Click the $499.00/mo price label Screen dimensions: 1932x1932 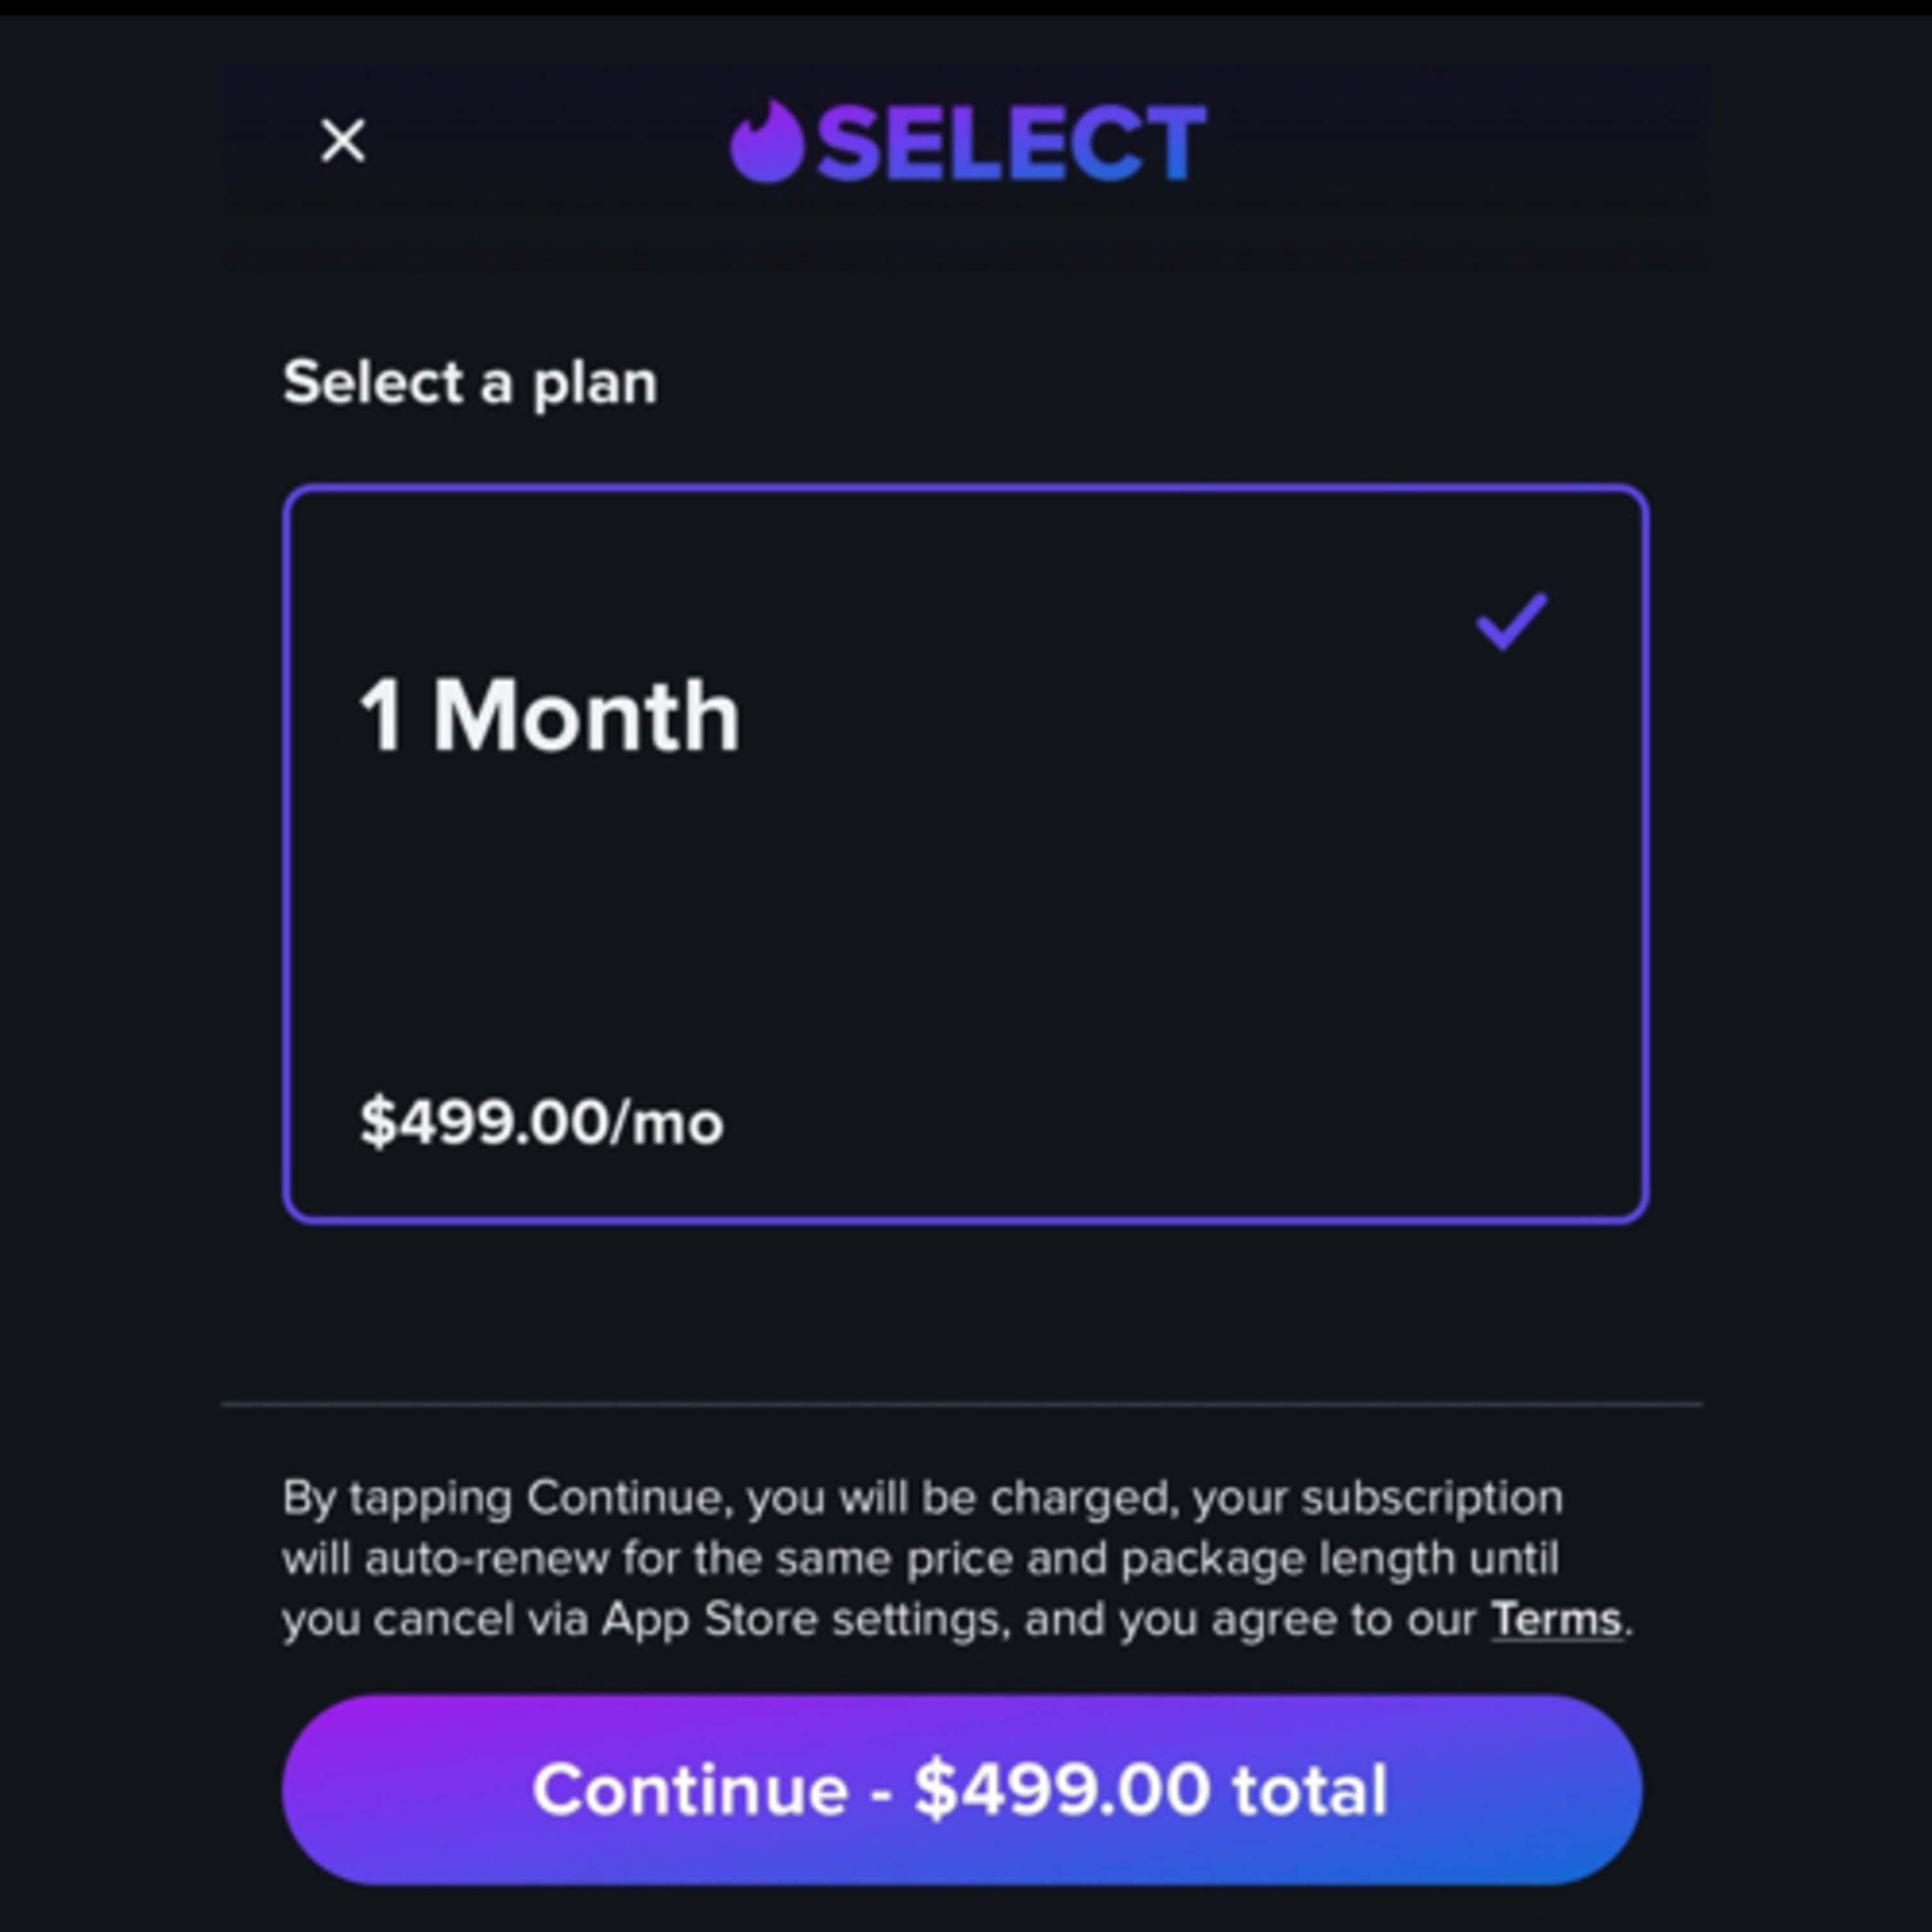pos(541,1122)
